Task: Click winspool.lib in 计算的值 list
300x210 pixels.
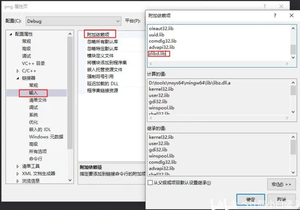Action: point(161,108)
